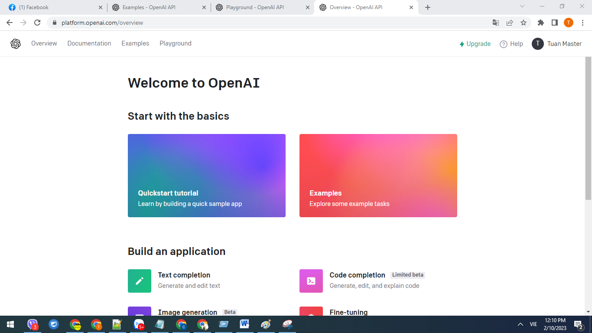The image size is (592, 333).
Task: Open the tab search dropdown arrow
Action: pyautogui.click(x=522, y=7)
